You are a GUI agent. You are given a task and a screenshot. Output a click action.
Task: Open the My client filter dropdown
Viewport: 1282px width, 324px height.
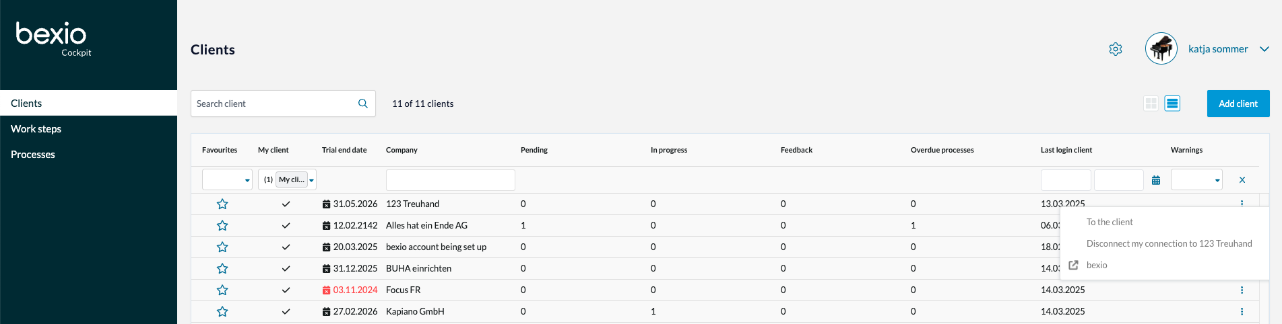[311, 180]
